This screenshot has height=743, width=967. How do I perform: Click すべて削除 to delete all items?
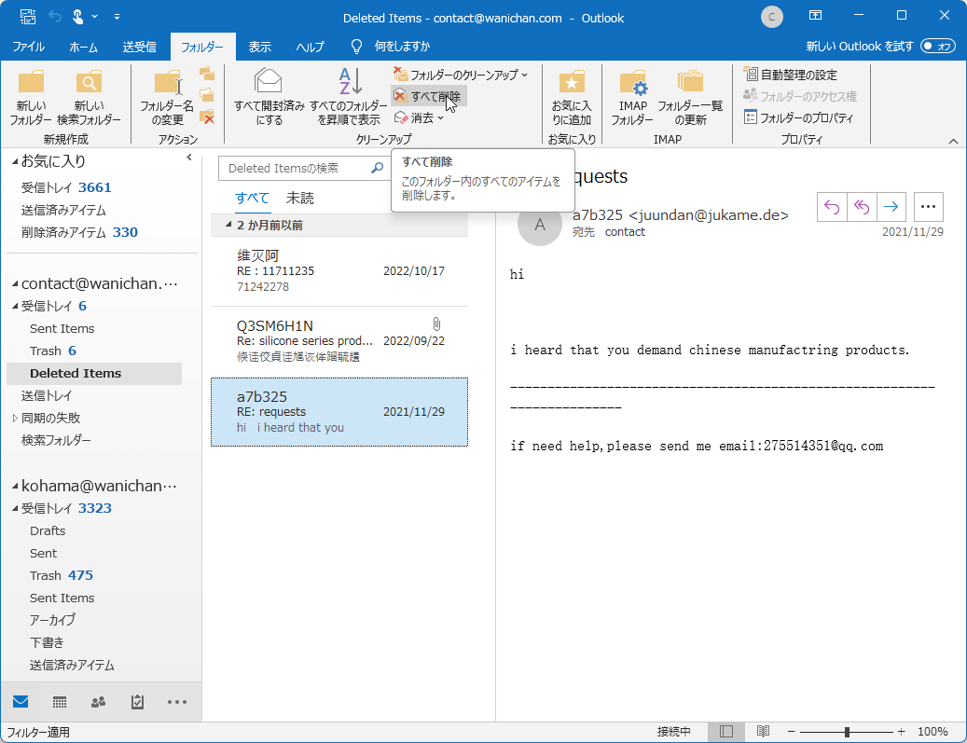[429, 96]
